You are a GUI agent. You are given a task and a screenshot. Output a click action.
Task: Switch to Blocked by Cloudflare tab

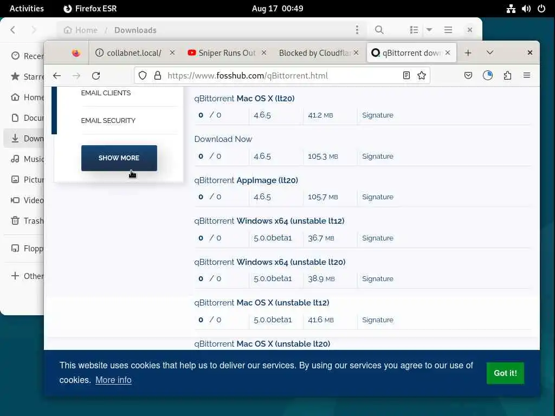point(319,53)
